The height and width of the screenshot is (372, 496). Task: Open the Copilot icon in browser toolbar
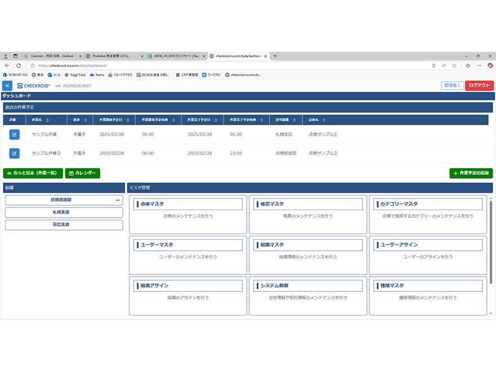tap(490, 65)
